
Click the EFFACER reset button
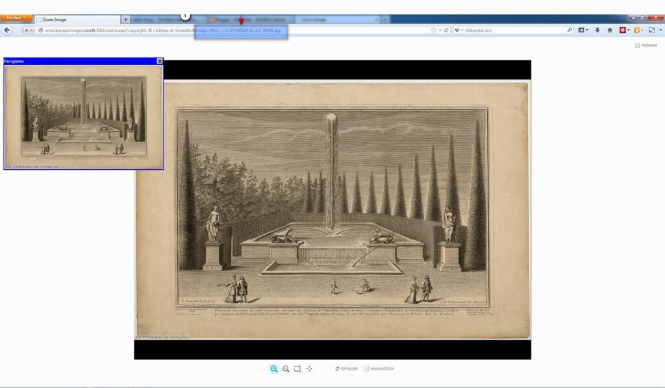[x=346, y=369]
